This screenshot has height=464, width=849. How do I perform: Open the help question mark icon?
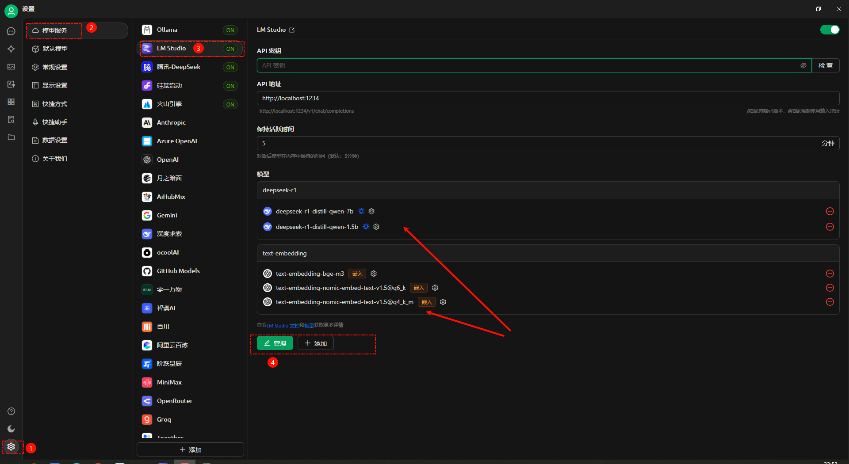click(11, 411)
